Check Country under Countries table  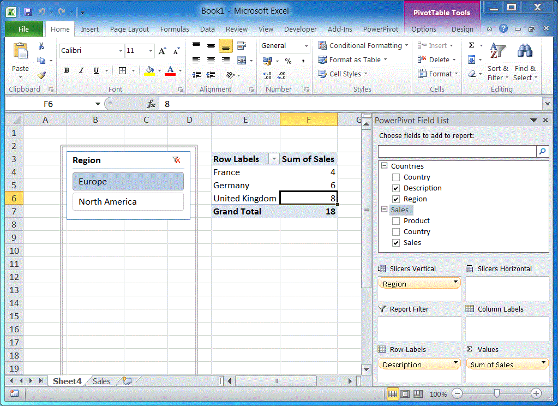395,177
